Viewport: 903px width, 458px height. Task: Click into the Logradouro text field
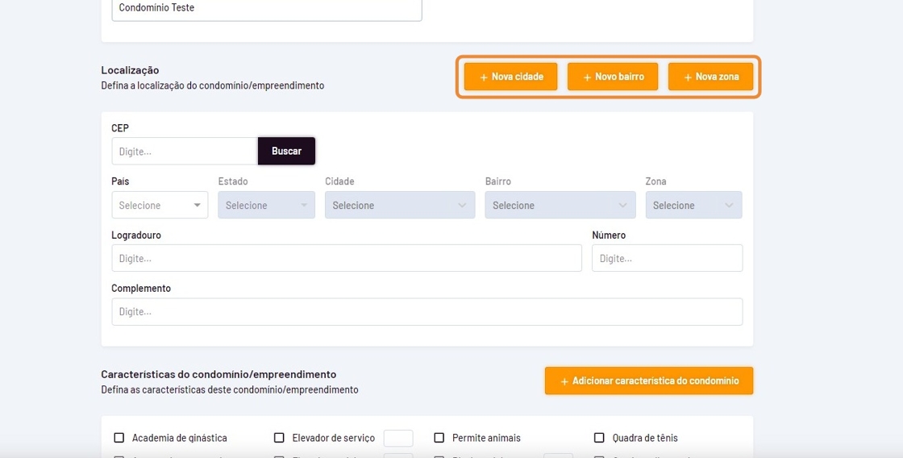(346, 258)
